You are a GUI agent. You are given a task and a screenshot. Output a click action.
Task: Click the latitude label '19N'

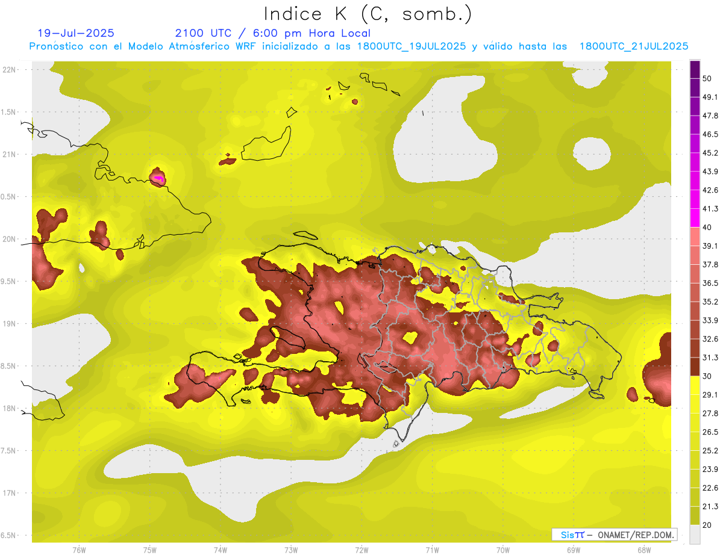(9, 324)
